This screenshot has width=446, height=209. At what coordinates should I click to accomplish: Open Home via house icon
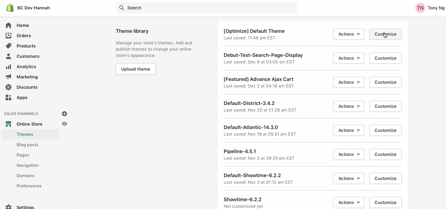[8, 25]
